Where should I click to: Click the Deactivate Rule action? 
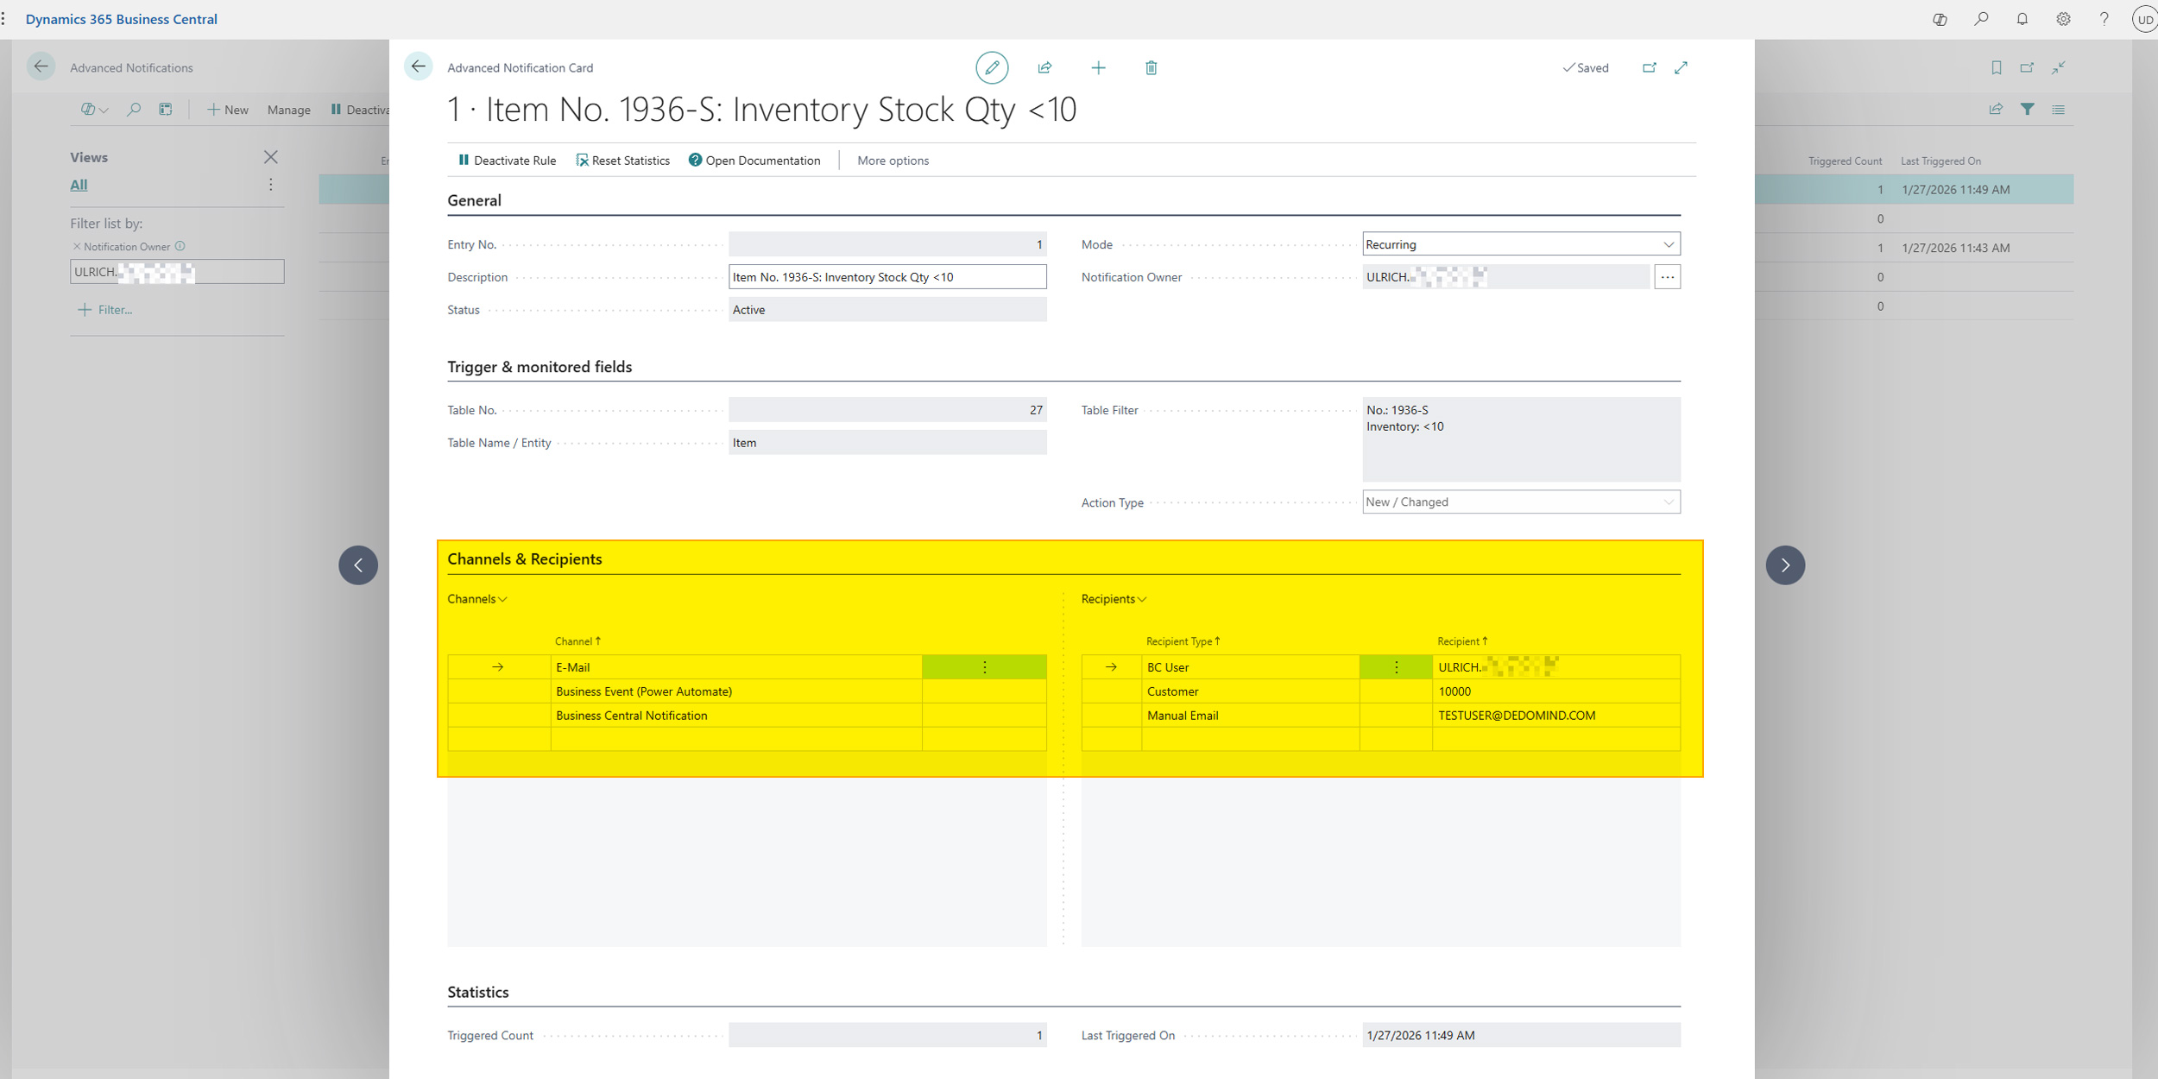click(507, 161)
